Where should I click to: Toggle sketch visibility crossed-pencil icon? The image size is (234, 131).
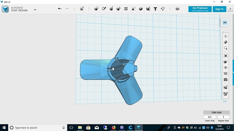pyautogui.click(x=226, y=94)
